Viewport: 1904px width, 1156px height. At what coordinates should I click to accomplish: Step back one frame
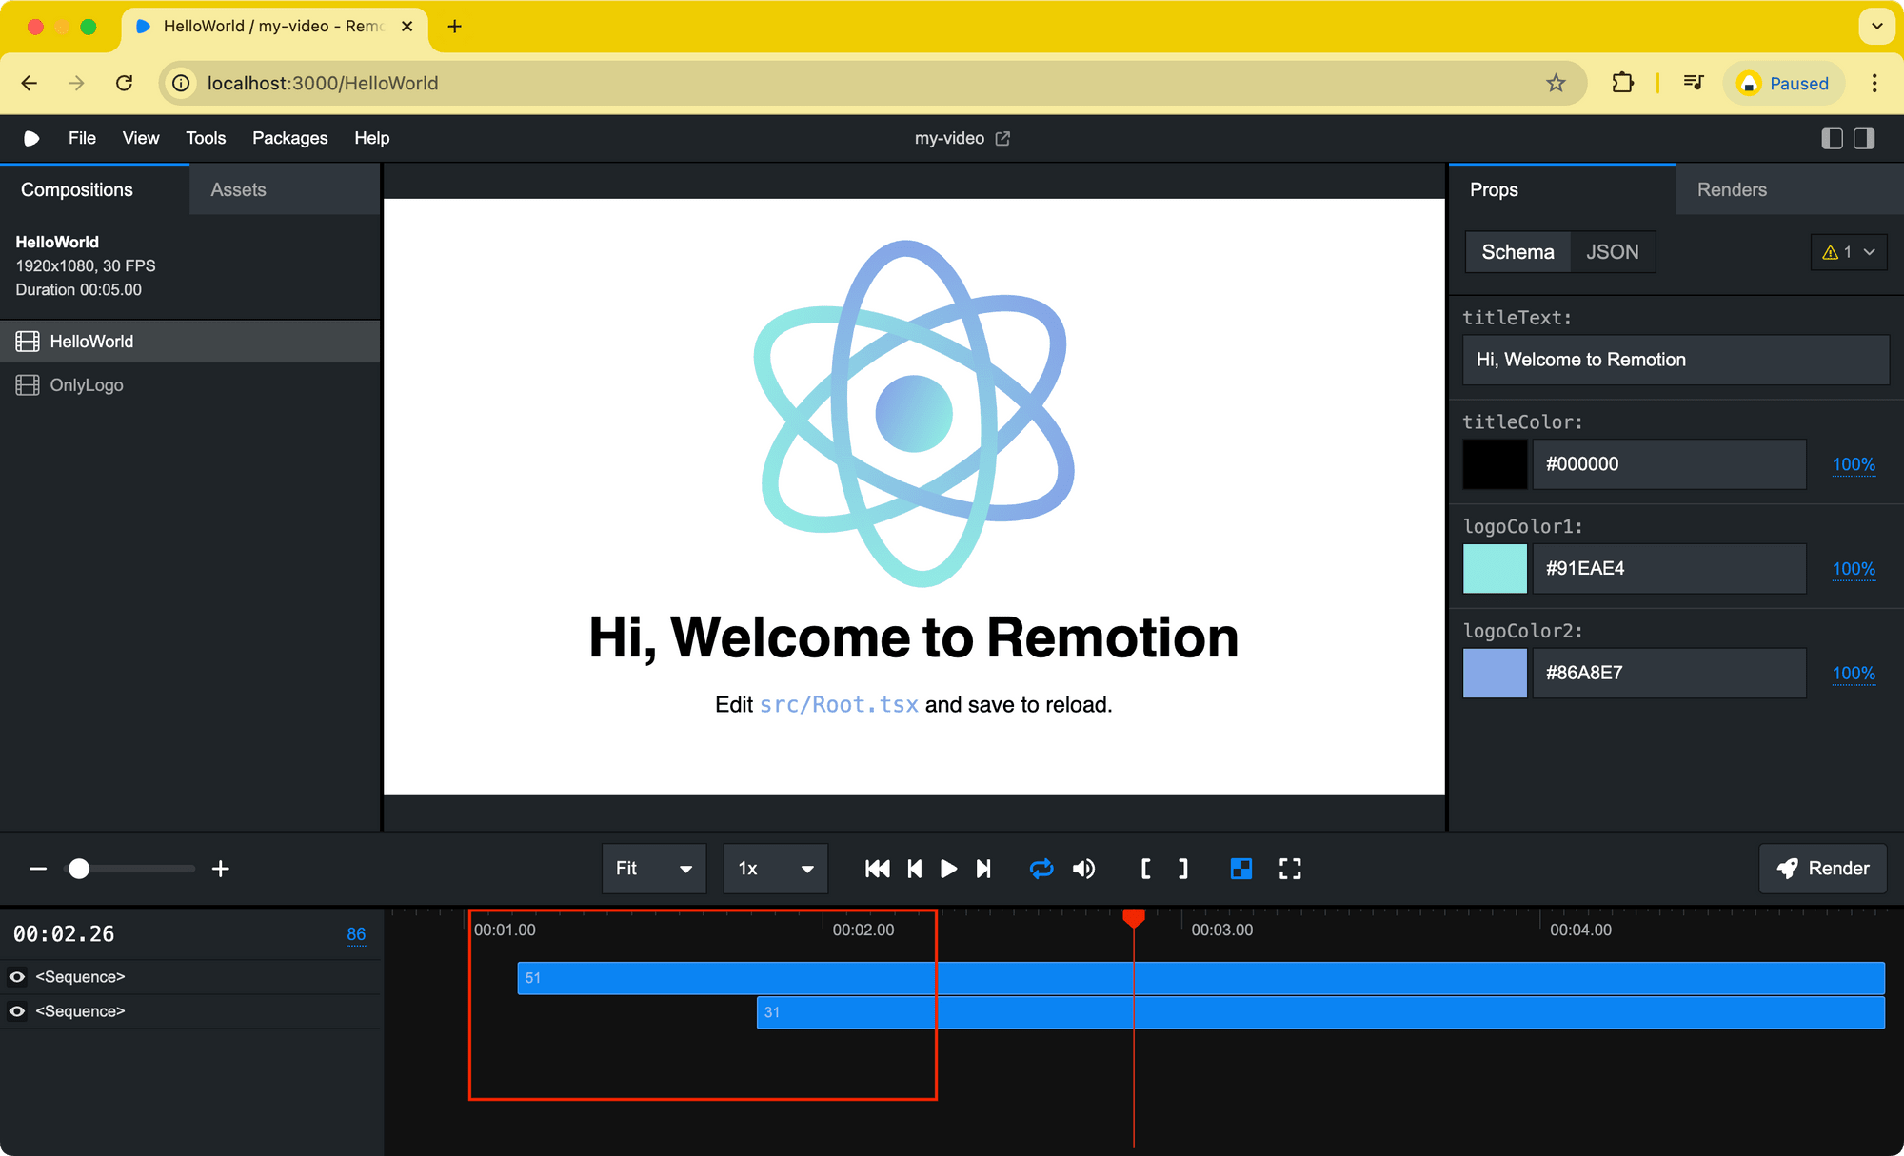915,869
